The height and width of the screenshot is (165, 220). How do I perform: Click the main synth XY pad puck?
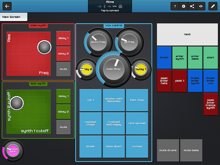point(44,47)
